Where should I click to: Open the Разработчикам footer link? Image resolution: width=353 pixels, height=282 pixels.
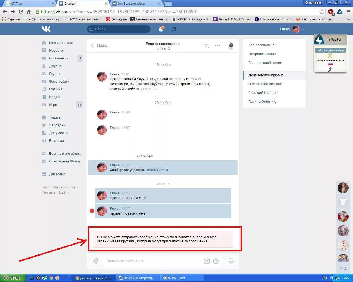[x=65, y=187]
